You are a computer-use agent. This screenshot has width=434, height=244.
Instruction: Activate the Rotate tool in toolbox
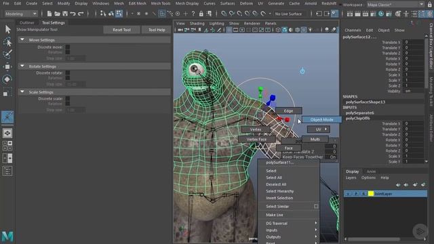[7, 79]
